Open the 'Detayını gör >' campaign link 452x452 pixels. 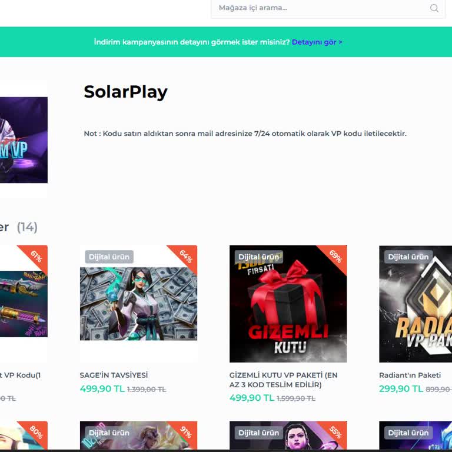(x=317, y=42)
